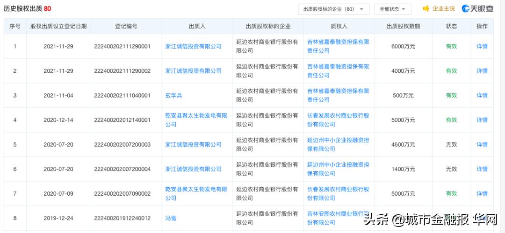The height and width of the screenshot is (233, 505).
Task: Open 乾安县聚太生物发电有限公司 in row 7
Action: pyautogui.click(x=196, y=193)
